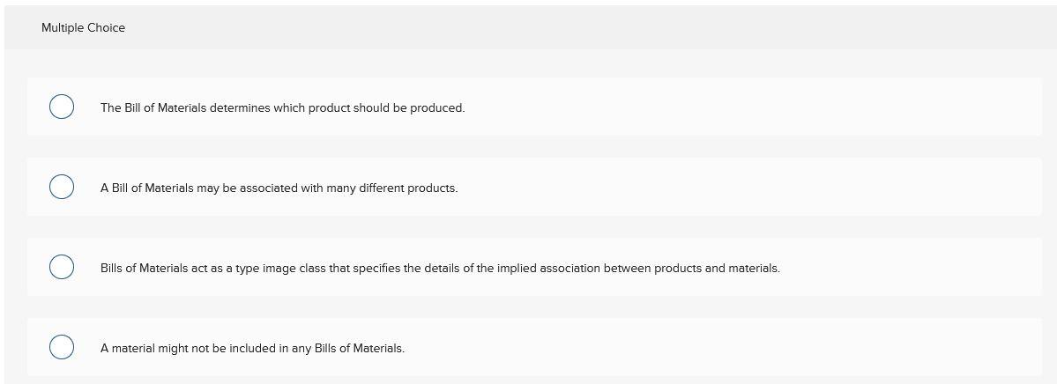Viewport: 1057px width, 384px height.
Task: Pick radio button for 'A material might not be included'
Action: point(61,348)
